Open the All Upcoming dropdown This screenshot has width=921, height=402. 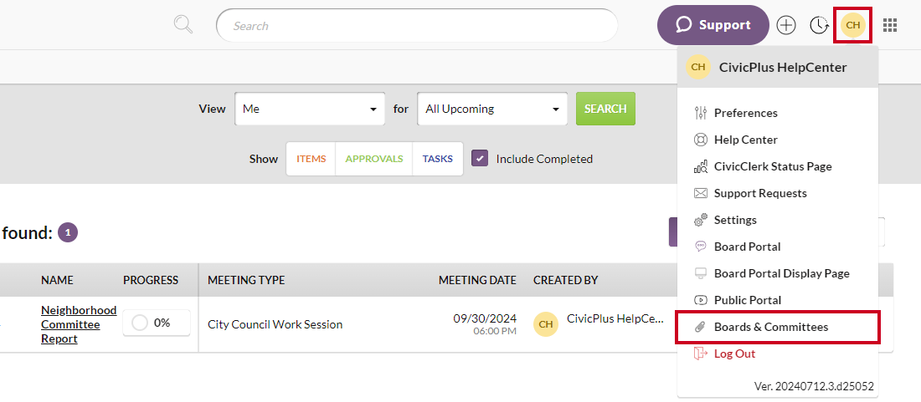coord(492,109)
